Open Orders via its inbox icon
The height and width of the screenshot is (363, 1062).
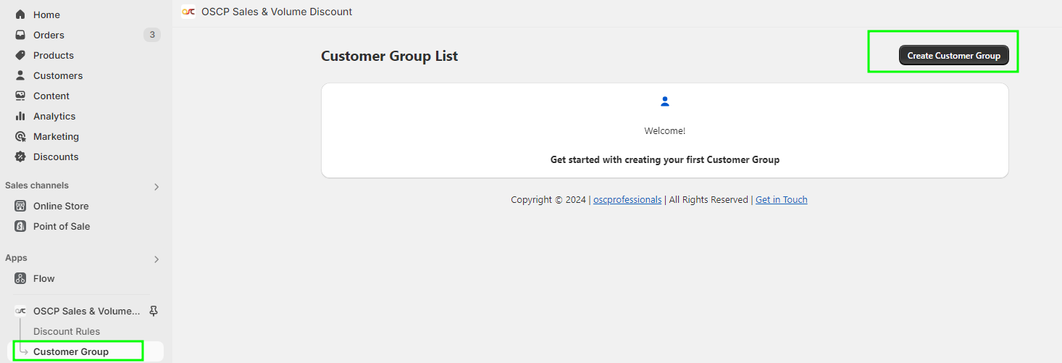pyautogui.click(x=20, y=35)
